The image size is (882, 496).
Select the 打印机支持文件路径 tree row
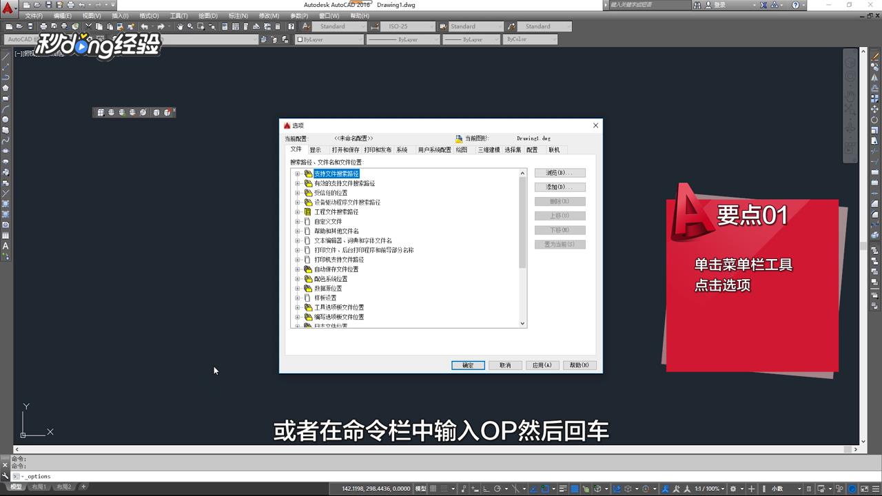(x=339, y=260)
